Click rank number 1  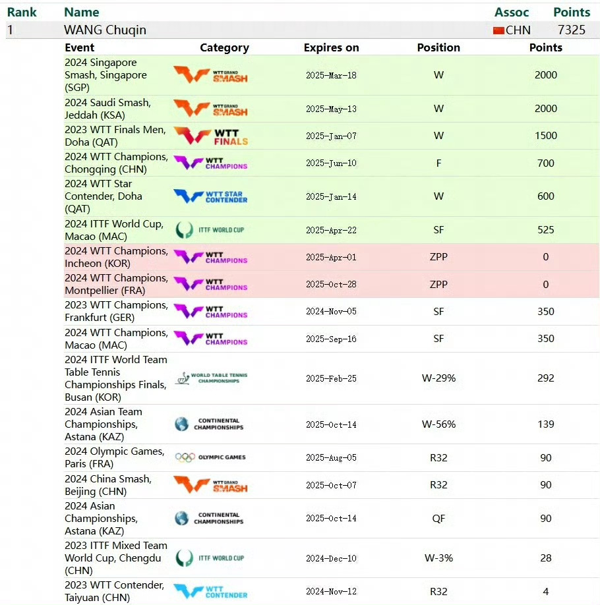(x=10, y=30)
